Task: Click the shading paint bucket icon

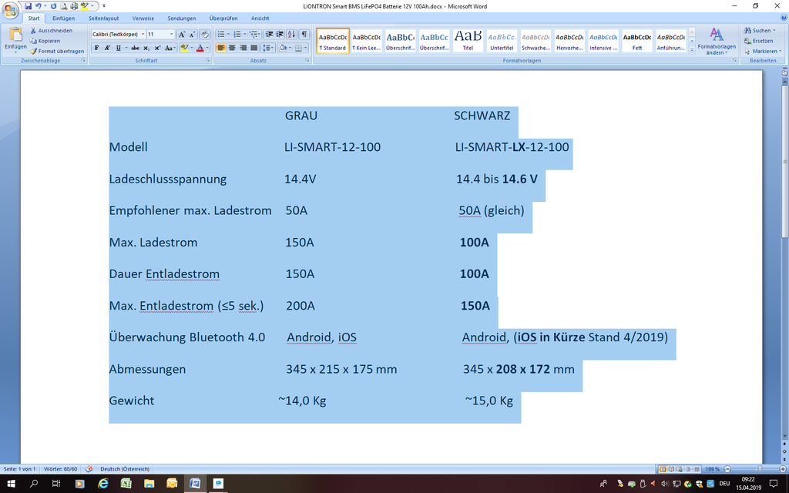Action: click(282, 48)
